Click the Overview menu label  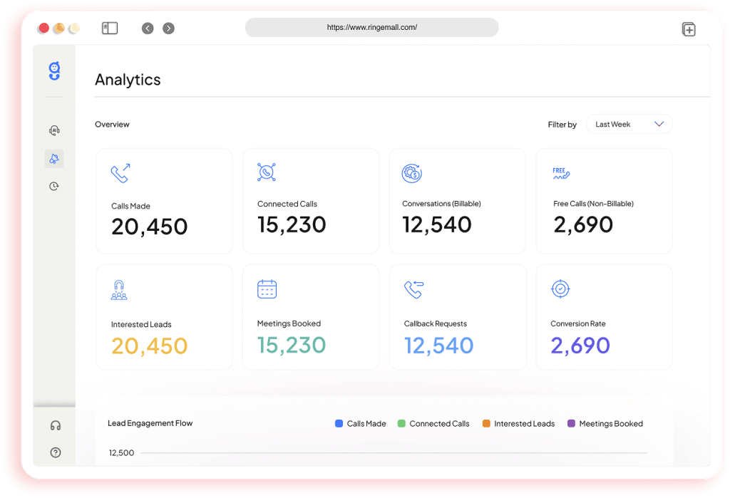click(x=112, y=124)
